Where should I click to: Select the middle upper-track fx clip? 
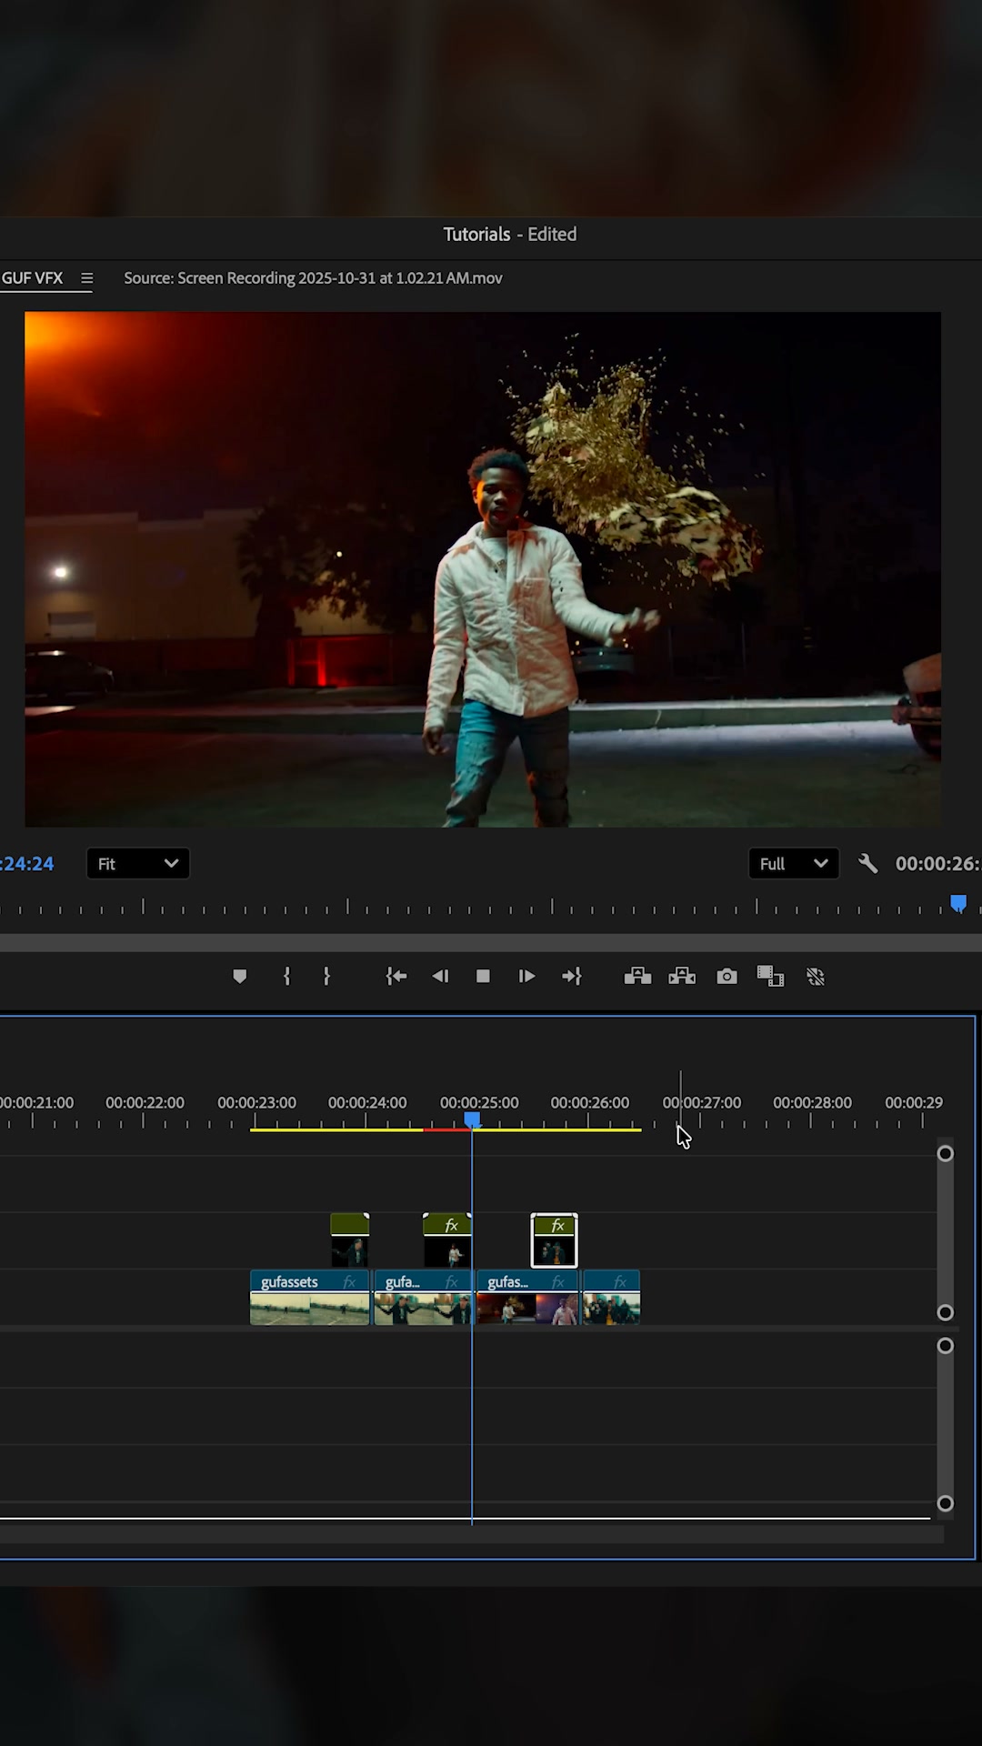point(447,1240)
